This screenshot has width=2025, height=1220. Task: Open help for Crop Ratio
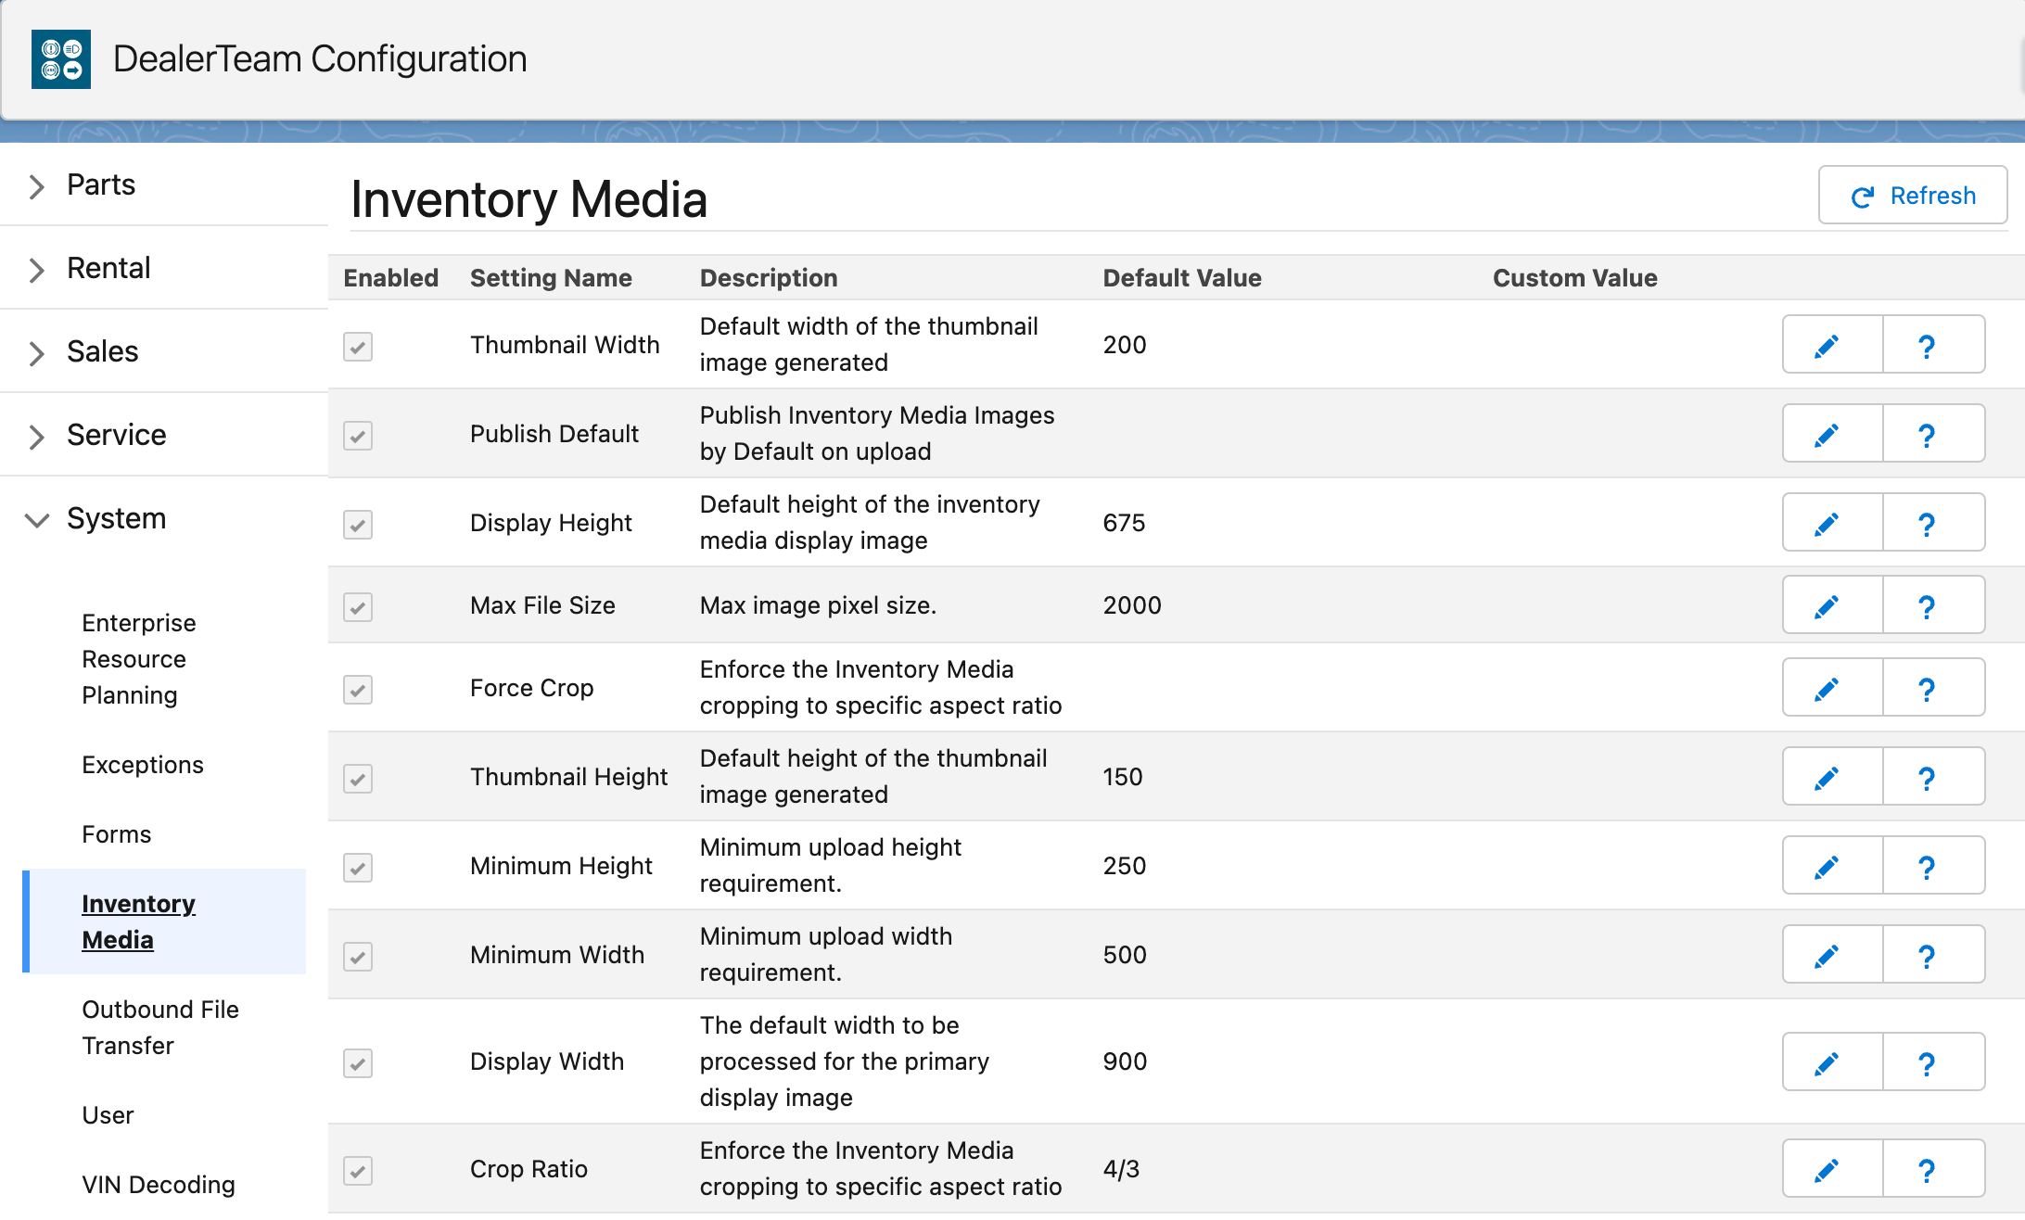coord(1933,1169)
